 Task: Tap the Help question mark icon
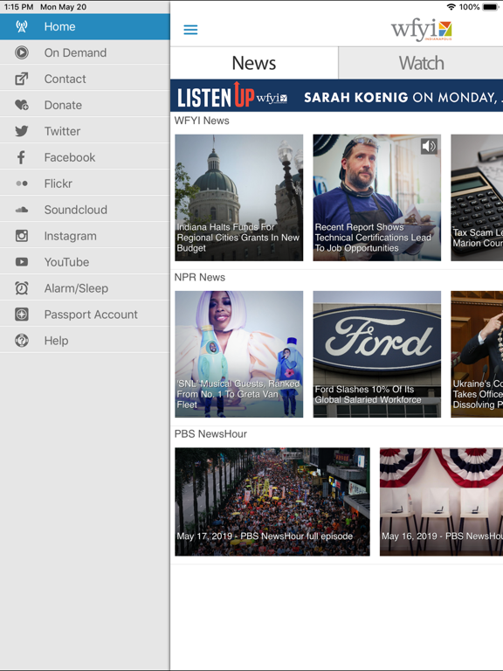(x=21, y=341)
